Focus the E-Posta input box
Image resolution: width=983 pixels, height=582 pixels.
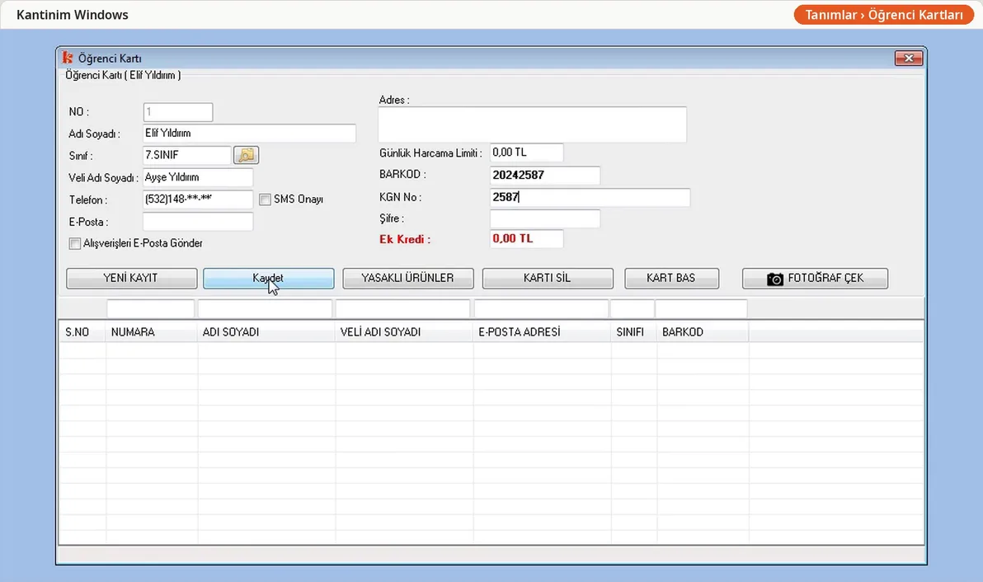(x=198, y=221)
